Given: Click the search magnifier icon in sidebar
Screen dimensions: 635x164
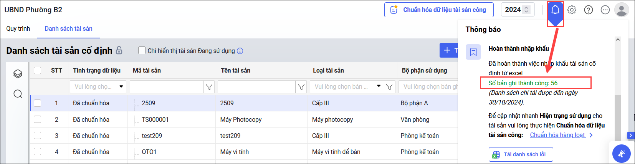Looking at the screenshot, I should (18, 94).
